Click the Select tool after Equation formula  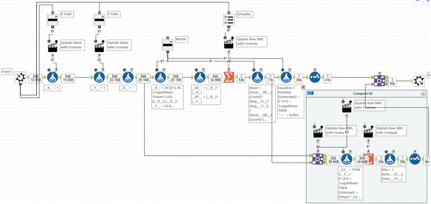pos(315,78)
